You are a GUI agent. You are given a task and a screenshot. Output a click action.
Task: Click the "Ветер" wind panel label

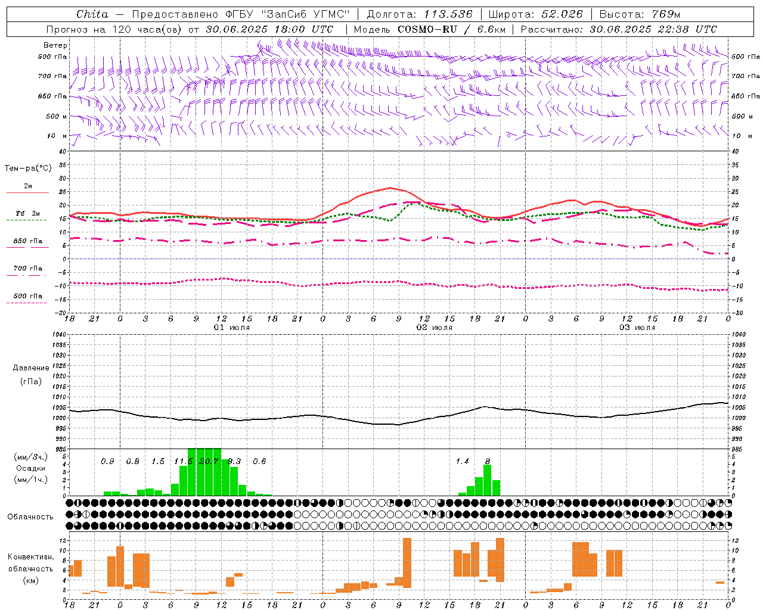pyautogui.click(x=55, y=45)
